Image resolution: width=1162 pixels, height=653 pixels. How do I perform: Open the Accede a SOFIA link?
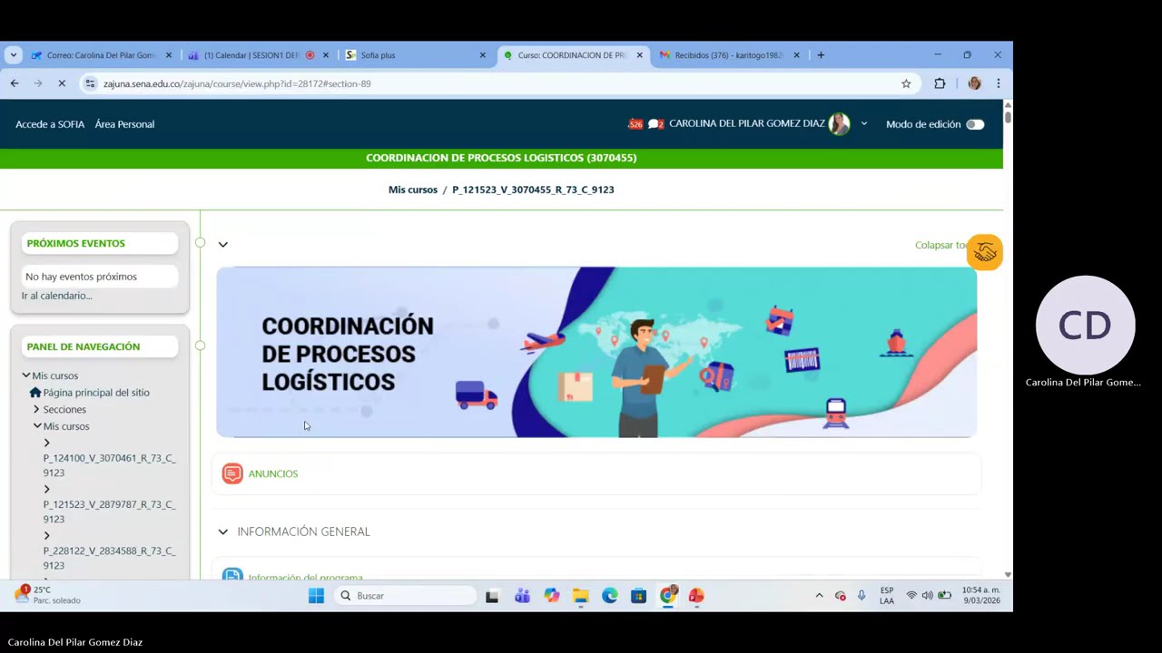(x=50, y=124)
